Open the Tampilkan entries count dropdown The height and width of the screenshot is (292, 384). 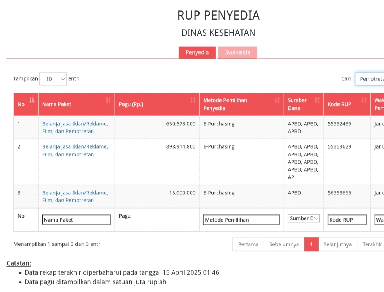(x=53, y=79)
